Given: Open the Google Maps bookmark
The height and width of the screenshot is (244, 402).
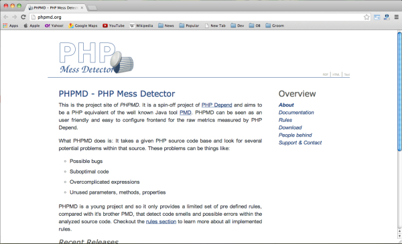Looking at the screenshot, I should pyautogui.click(x=83, y=25).
